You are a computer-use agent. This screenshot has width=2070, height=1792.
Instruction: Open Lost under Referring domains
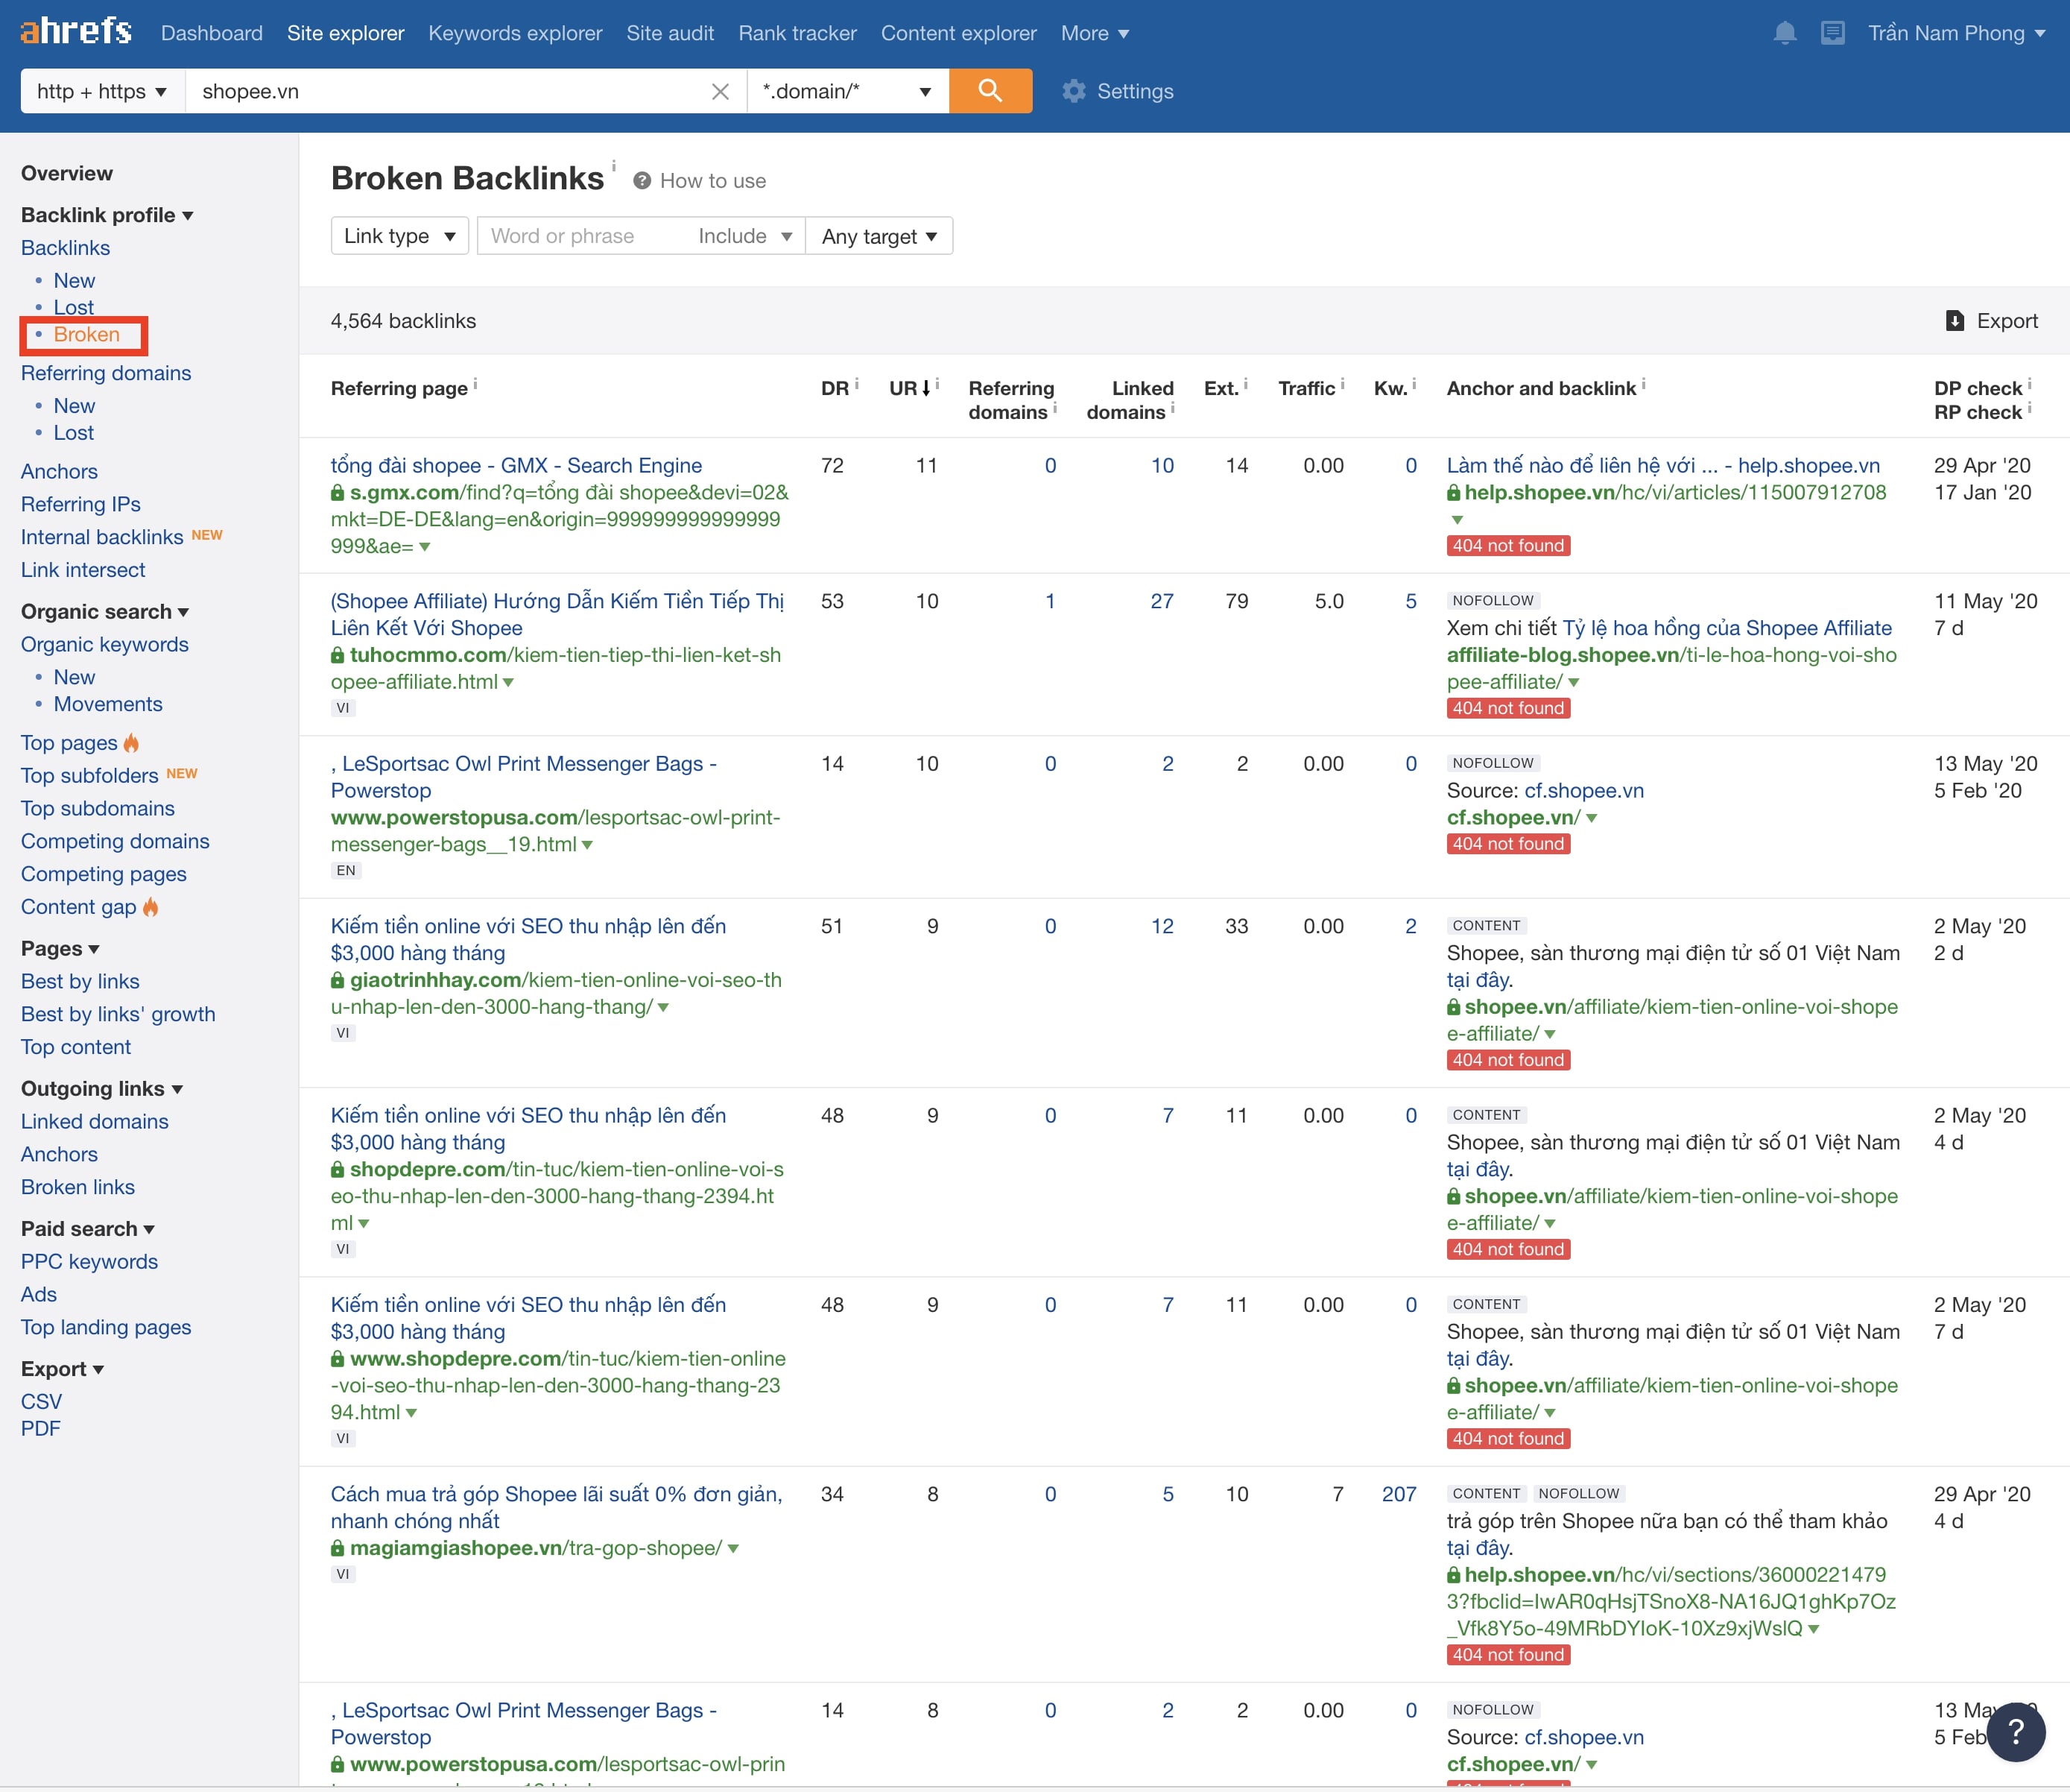point(74,433)
